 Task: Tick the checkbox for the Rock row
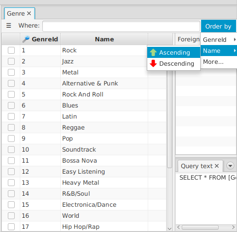click(11, 50)
